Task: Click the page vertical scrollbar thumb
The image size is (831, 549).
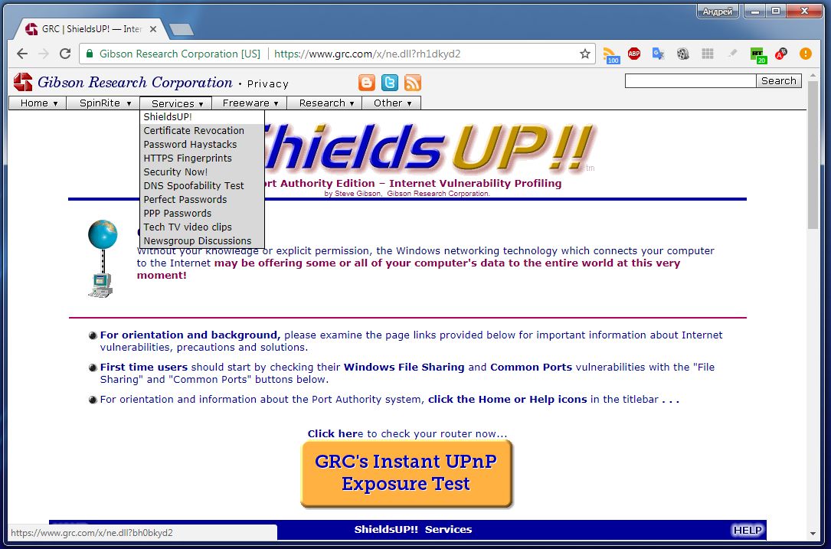Action: 813,156
